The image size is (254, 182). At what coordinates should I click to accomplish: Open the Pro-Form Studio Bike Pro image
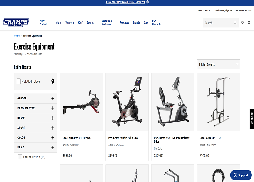pyautogui.click(x=127, y=102)
